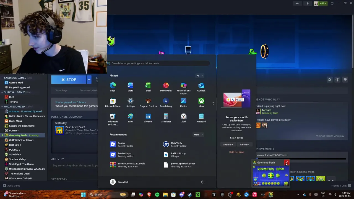Launch Xbox app from Start menu
354x199 pixels.
(x=201, y=103)
